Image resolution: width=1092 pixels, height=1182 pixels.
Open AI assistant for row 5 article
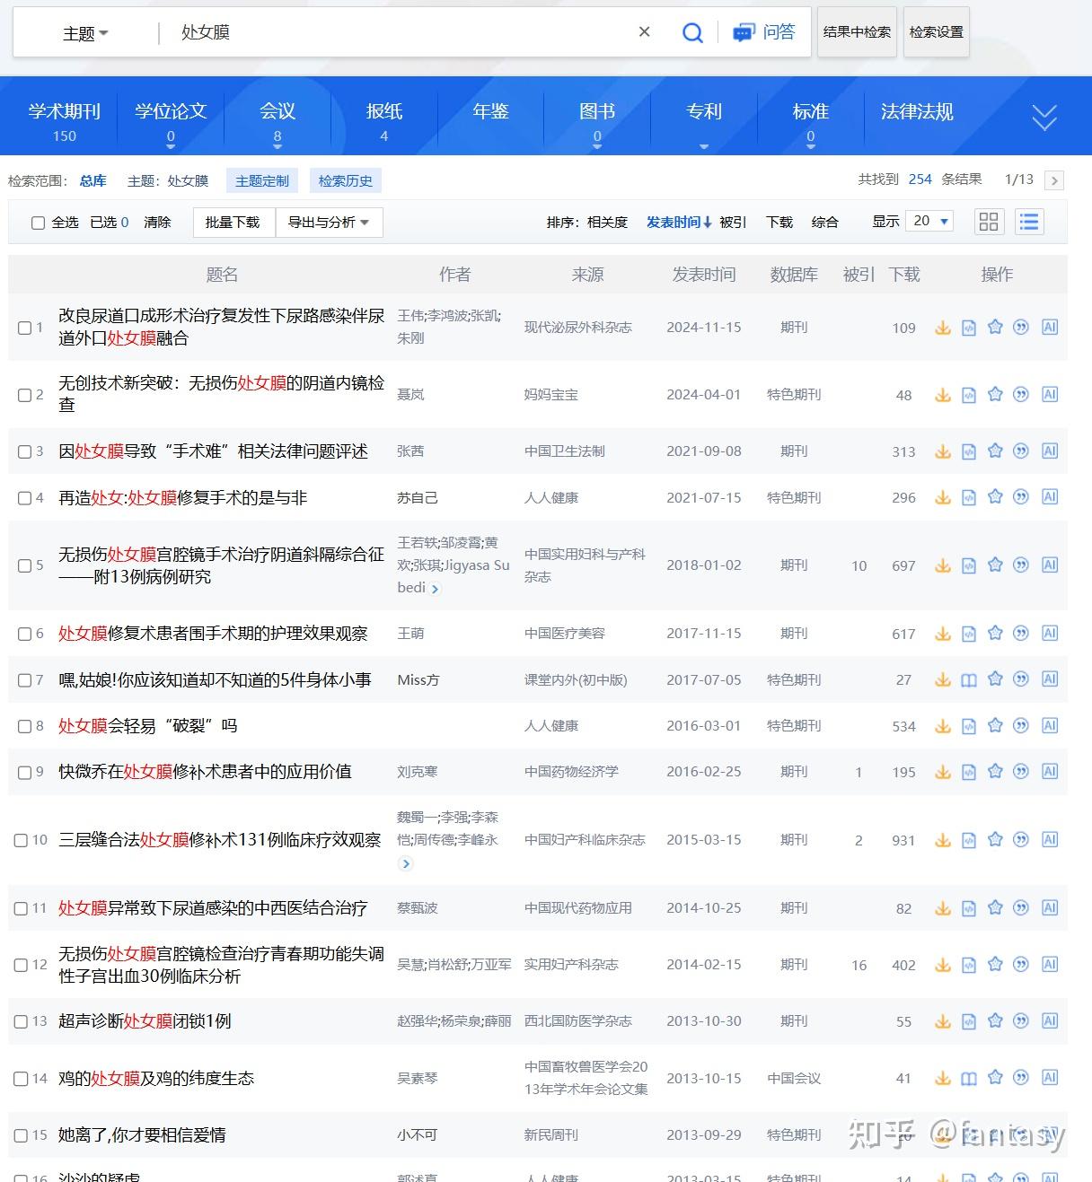pyautogui.click(x=1049, y=565)
